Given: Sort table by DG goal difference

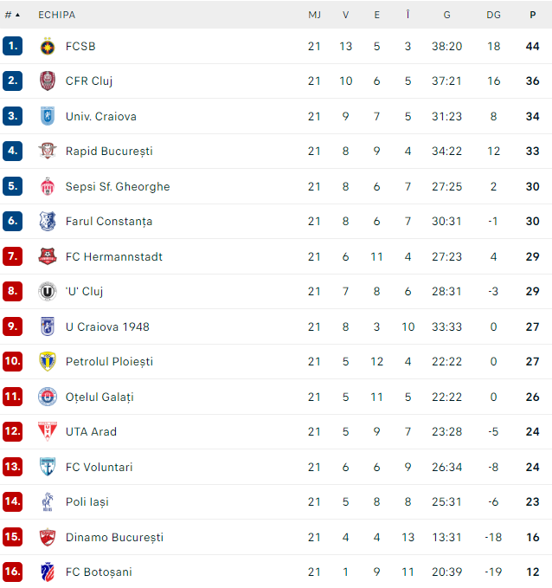Looking at the screenshot, I should click(493, 15).
